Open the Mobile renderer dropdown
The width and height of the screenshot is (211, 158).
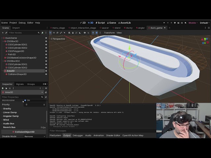pos(193,23)
